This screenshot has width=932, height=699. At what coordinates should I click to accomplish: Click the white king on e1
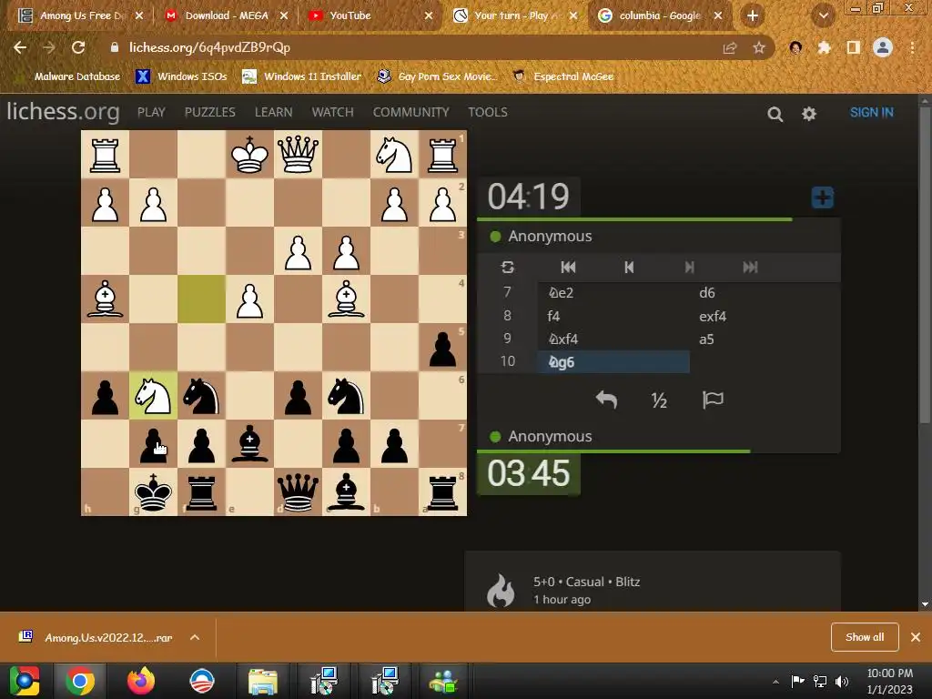click(249, 155)
